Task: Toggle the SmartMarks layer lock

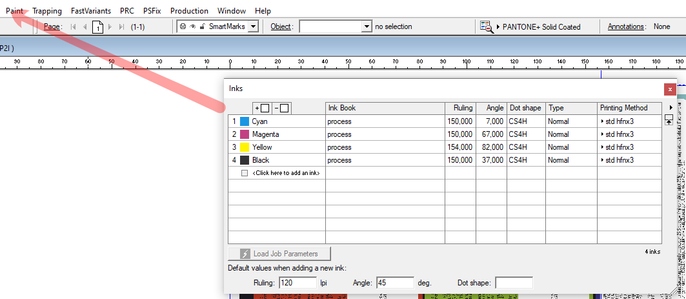Action: [x=202, y=26]
